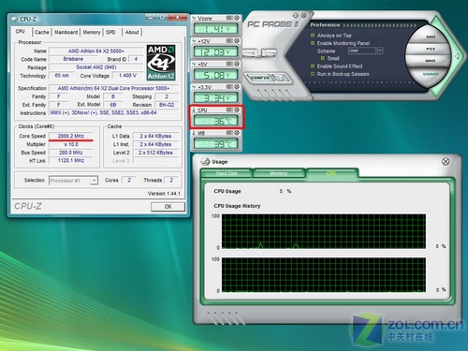The image size is (468, 351).
Task: Close the +12V sensor panel
Action: tap(237, 40)
